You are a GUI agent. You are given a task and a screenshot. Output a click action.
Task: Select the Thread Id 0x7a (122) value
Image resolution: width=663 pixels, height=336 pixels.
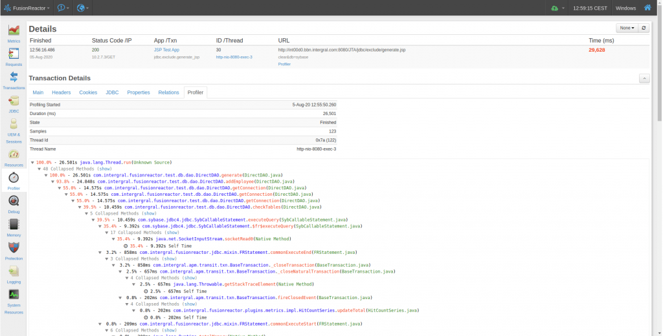(326, 140)
